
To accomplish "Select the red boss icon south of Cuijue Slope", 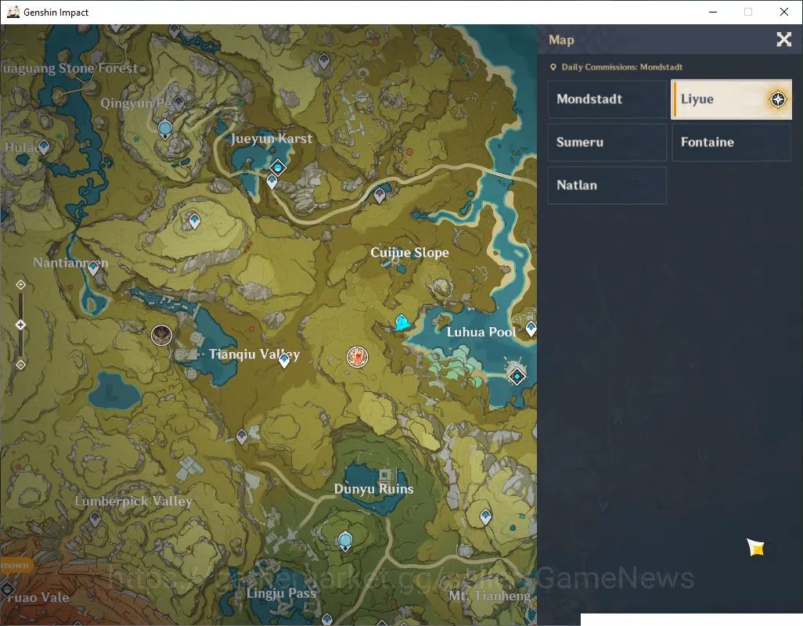I will pyautogui.click(x=357, y=357).
